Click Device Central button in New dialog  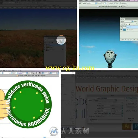(131, 111)
